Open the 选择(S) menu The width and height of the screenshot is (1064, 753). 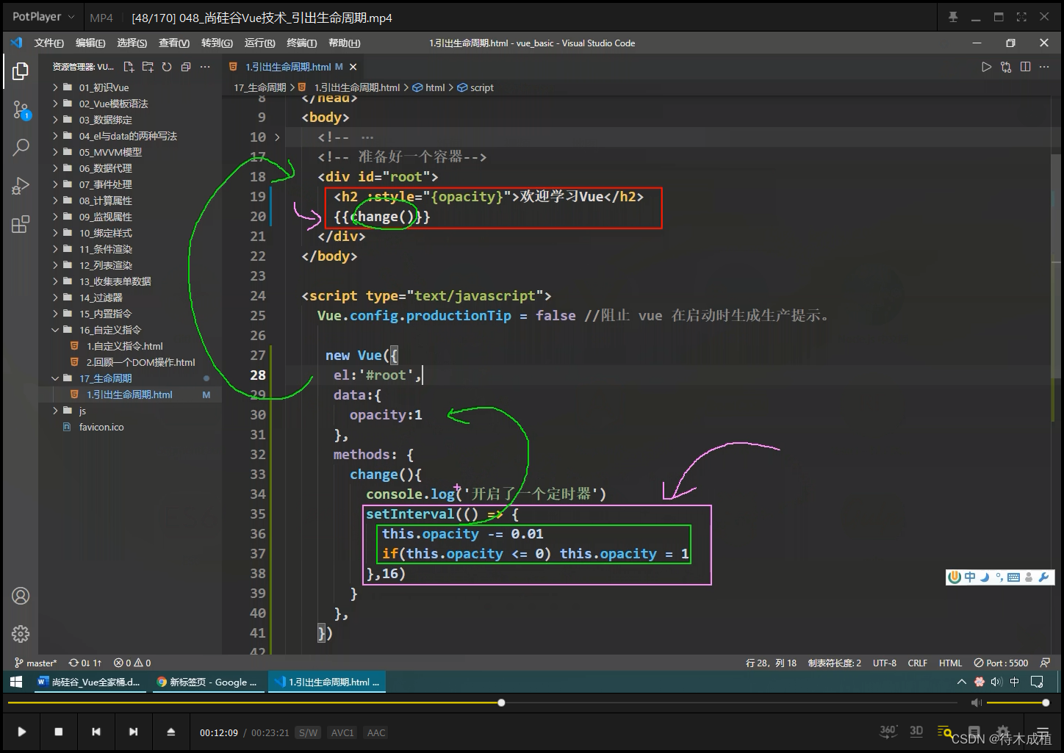coord(132,43)
